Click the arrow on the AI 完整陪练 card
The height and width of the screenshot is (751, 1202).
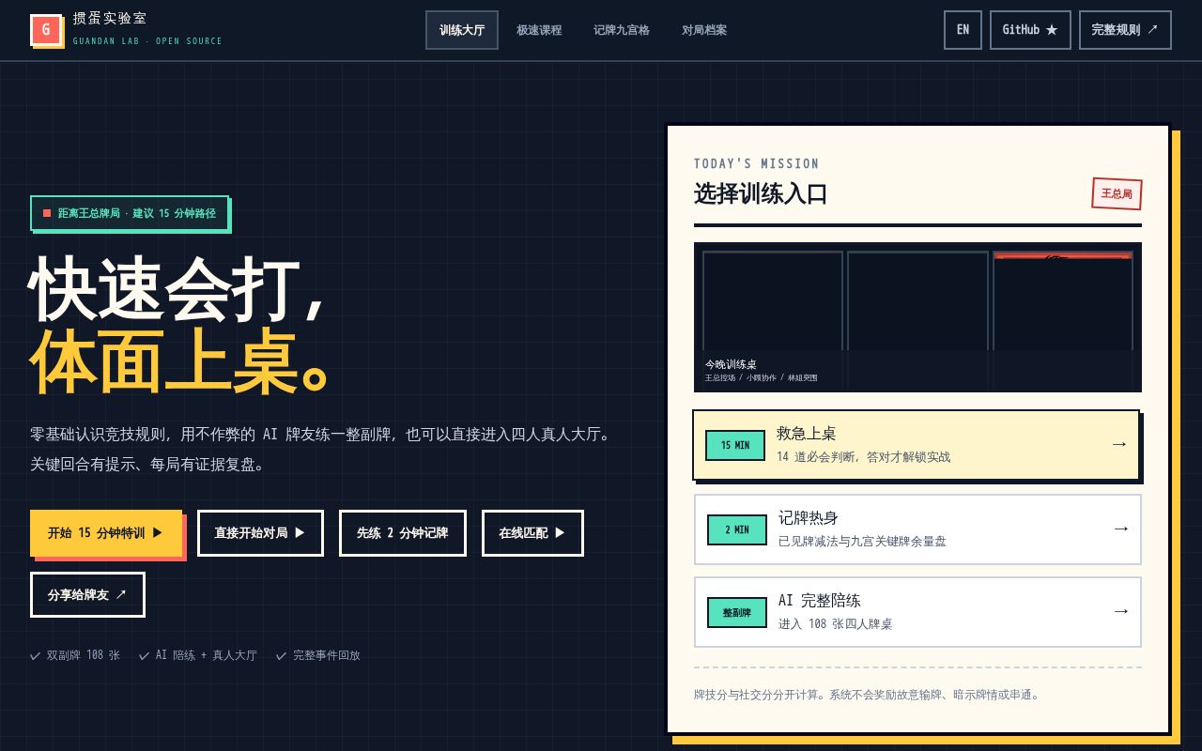[x=1120, y=611]
